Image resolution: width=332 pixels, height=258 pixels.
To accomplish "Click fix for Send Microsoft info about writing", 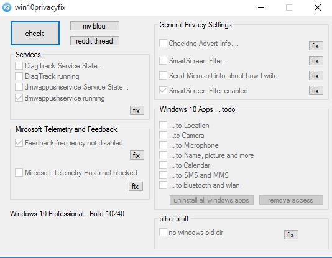I will coord(316,76).
